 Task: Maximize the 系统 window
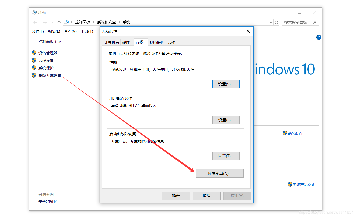click(x=300, y=12)
